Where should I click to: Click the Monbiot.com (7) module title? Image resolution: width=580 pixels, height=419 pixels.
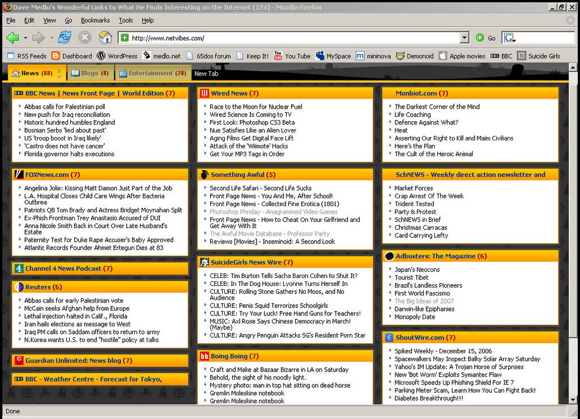(421, 93)
